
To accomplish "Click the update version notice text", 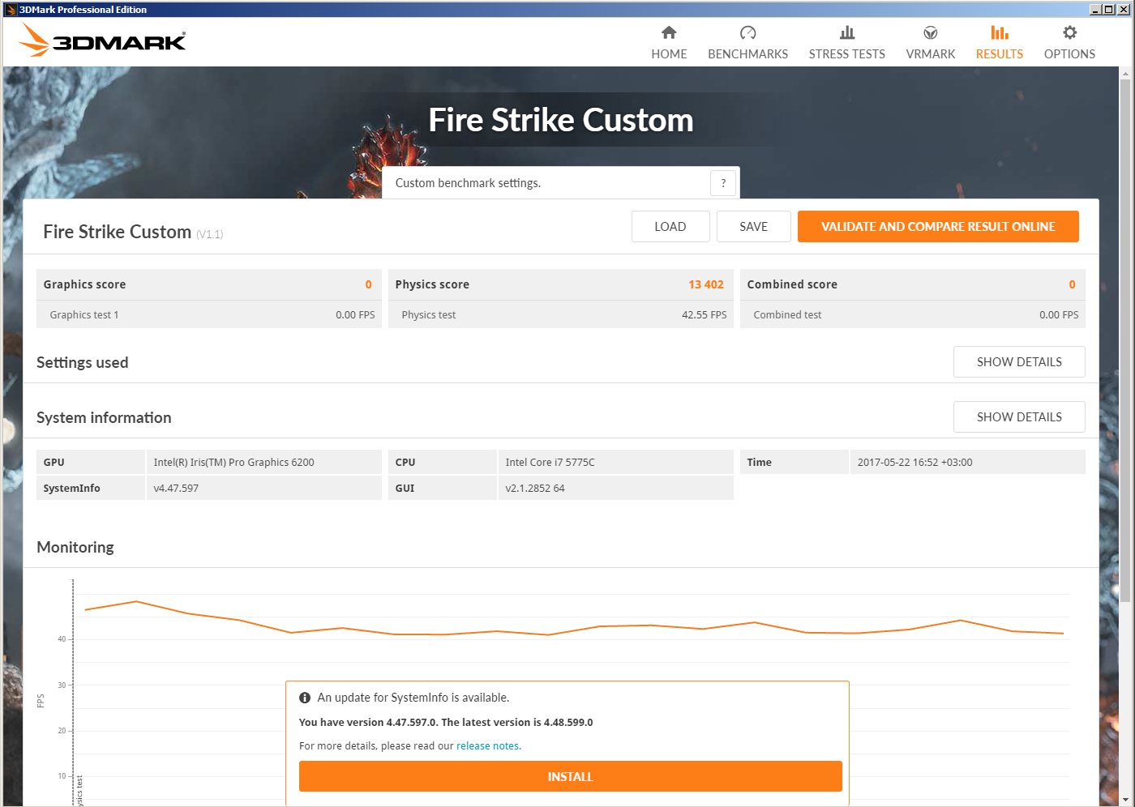I will 446,722.
